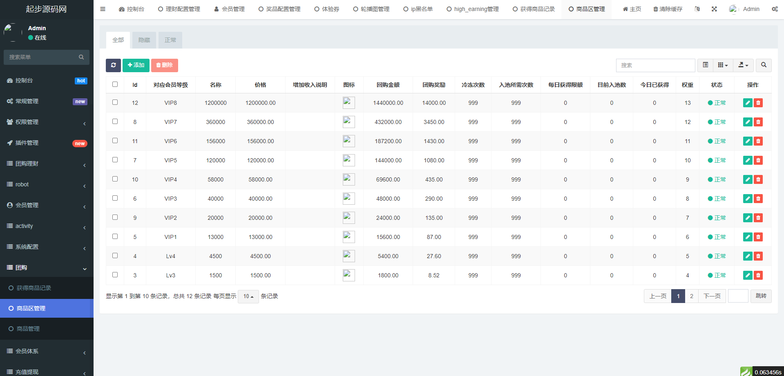This screenshot has width=784, height=376.
Task: Check the select-all checkbox in table header
Action: [x=115, y=84]
